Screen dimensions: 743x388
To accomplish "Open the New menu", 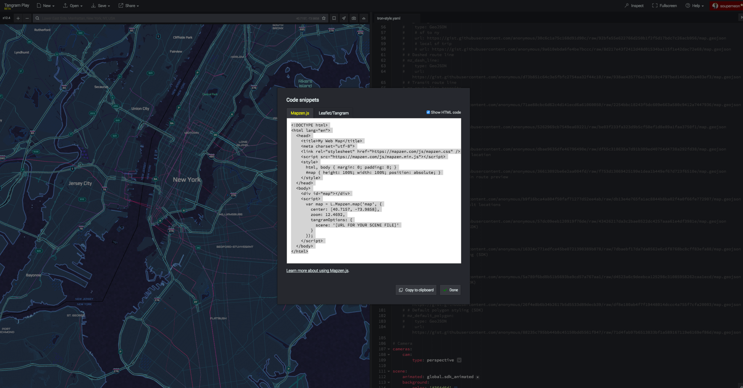I will click(x=46, y=6).
